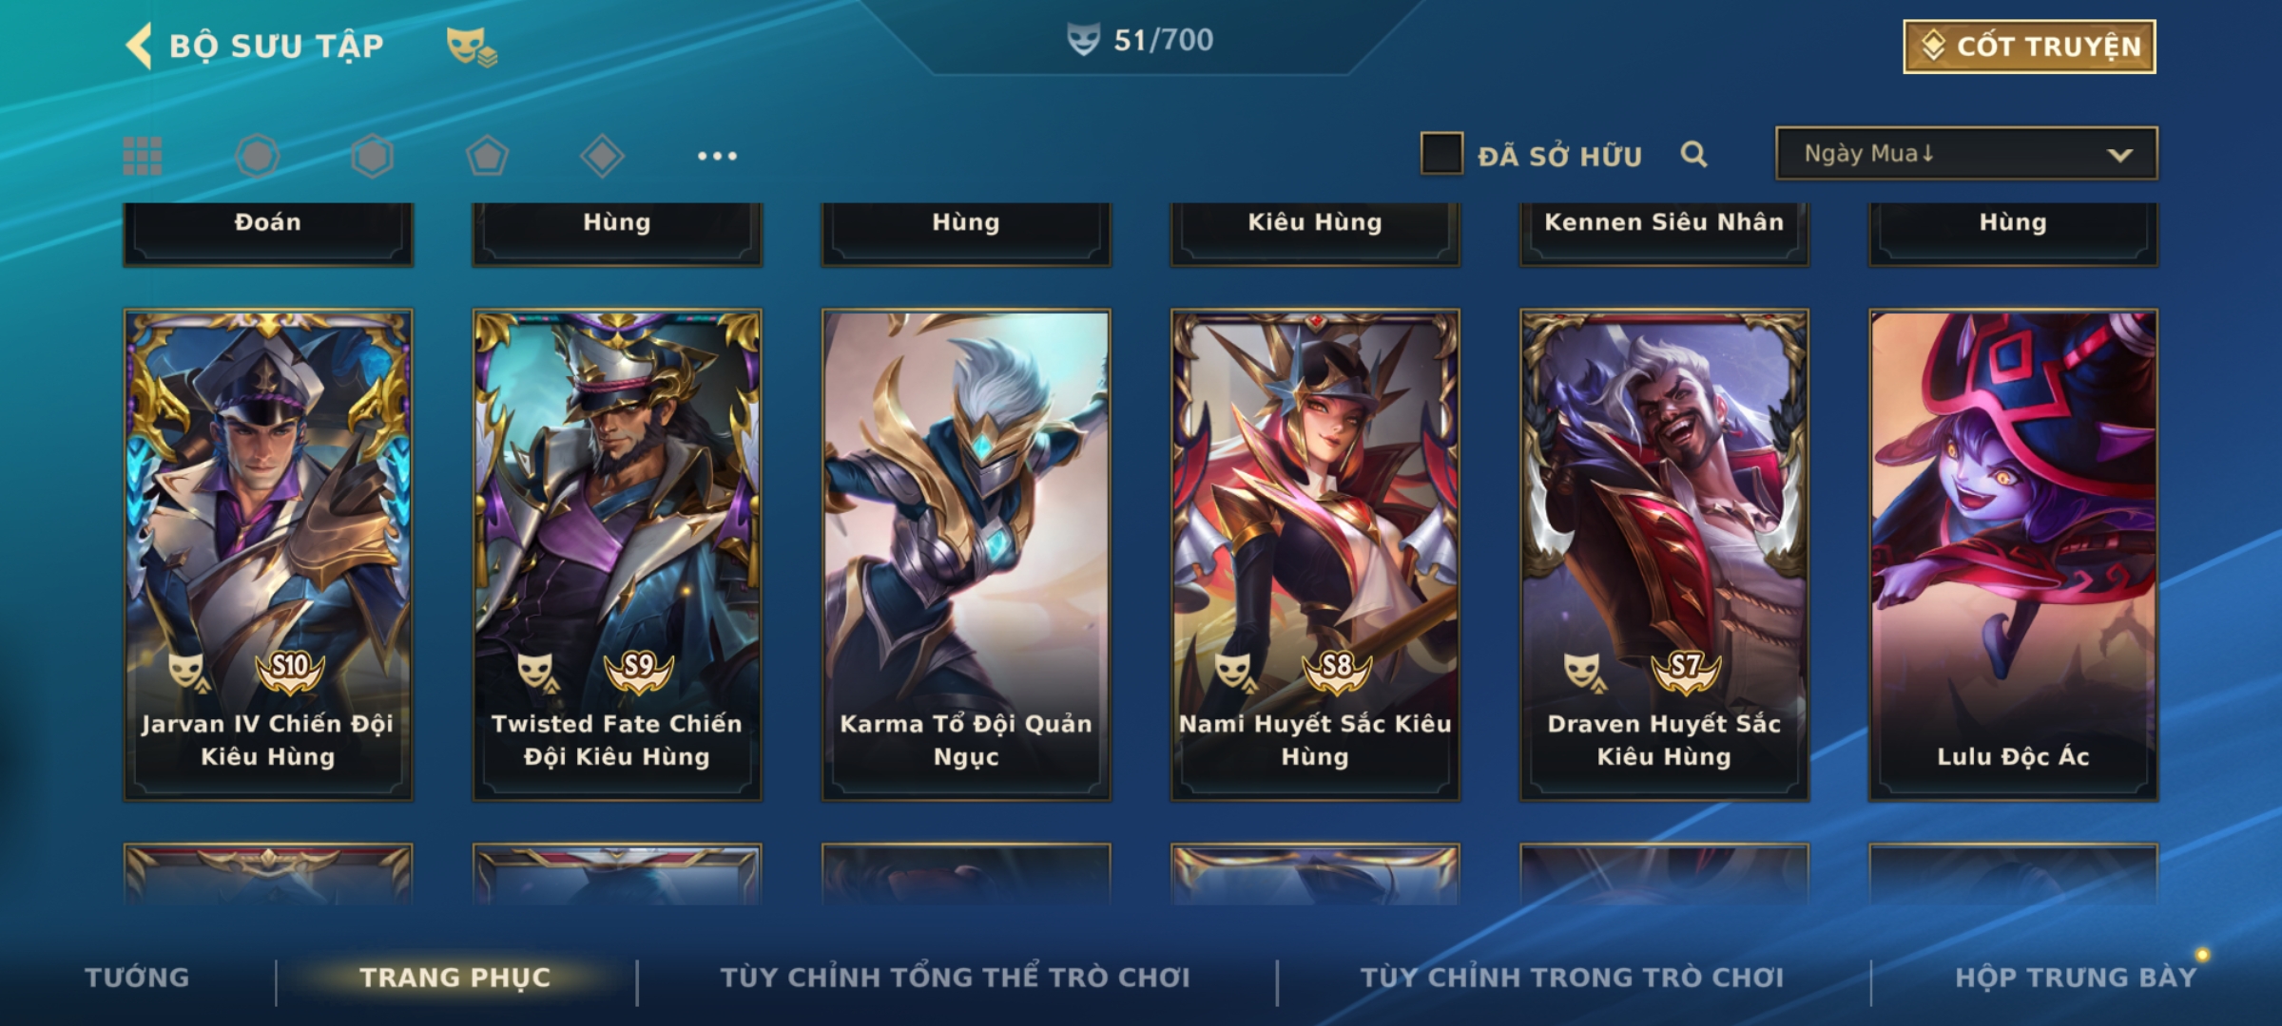Open the Ngày Mua sort dropdown
2282x1026 pixels.
tap(1966, 153)
